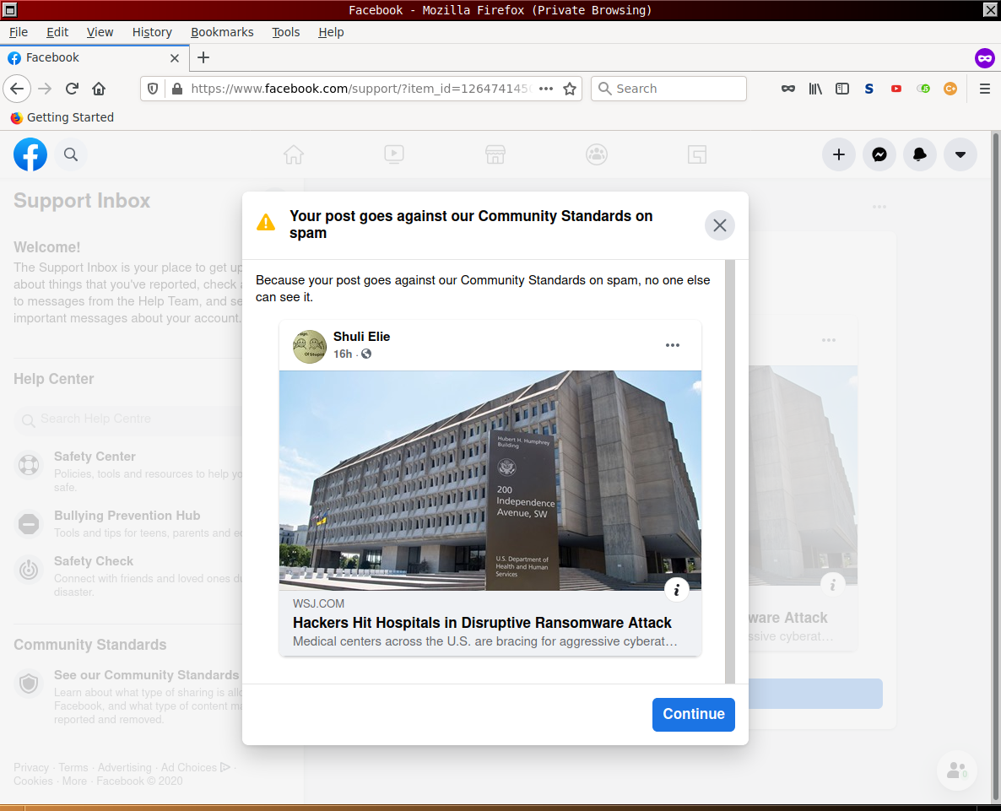Screen dimensions: 1001x811
Task: Open post options menu next to Shuli Elie
Action: coord(672,345)
